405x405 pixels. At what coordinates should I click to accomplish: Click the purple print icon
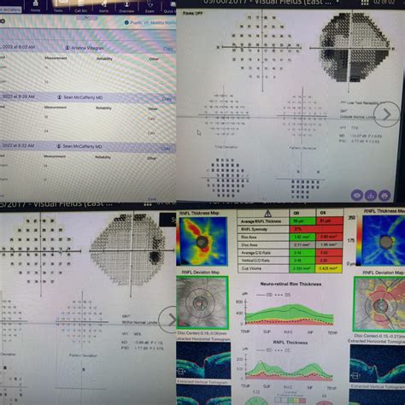(384, 196)
